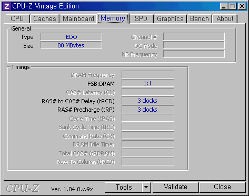The width and height of the screenshot is (249, 196).
Task: Click the "Ver. 1.04.0.w9x" version text
Action: click(x=72, y=189)
